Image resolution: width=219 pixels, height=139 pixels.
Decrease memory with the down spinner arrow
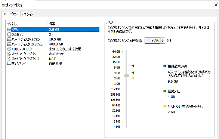coord(163,42)
